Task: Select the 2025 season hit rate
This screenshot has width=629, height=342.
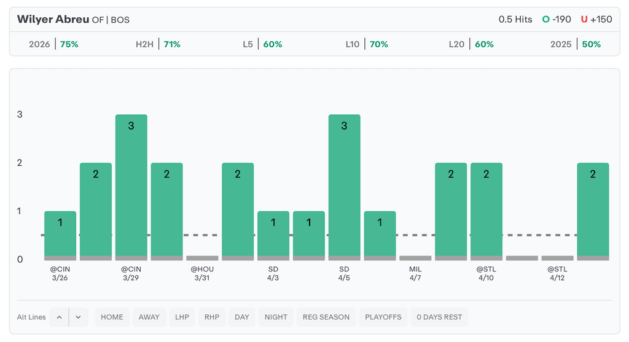Action: tap(576, 44)
